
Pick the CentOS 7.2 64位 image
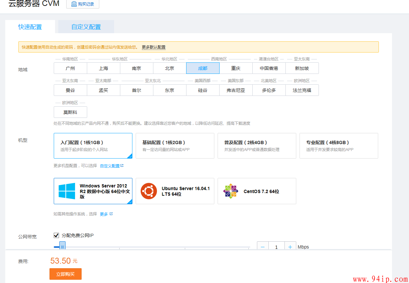pos(257,191)
